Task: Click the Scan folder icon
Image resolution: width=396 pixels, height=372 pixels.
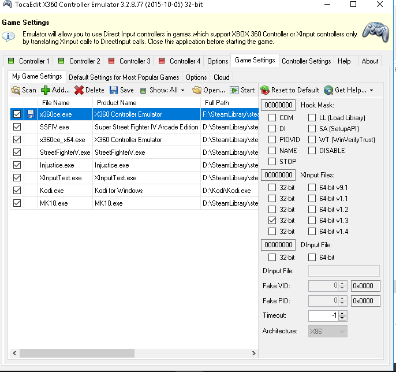Action: [x=16, y=90]
